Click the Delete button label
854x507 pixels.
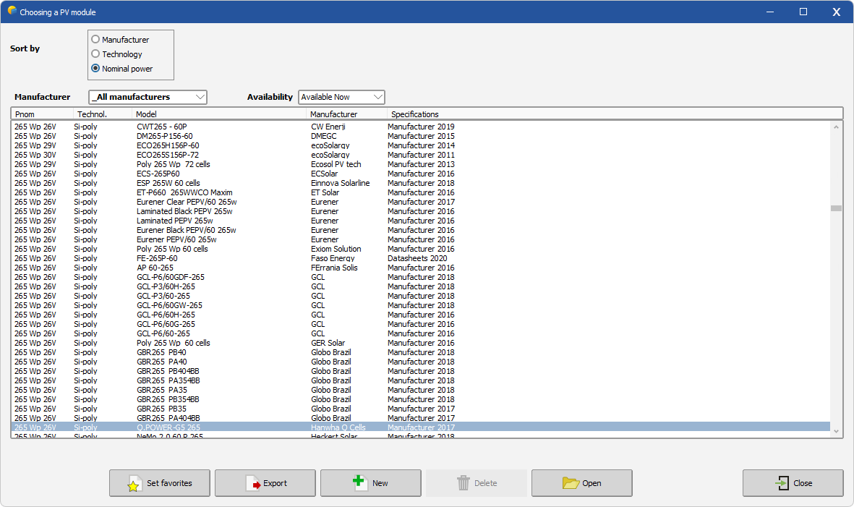click(485, 483)
